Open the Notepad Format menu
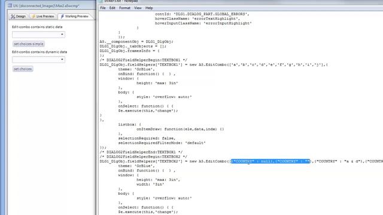The image size is (383, 215). (124, 8)
